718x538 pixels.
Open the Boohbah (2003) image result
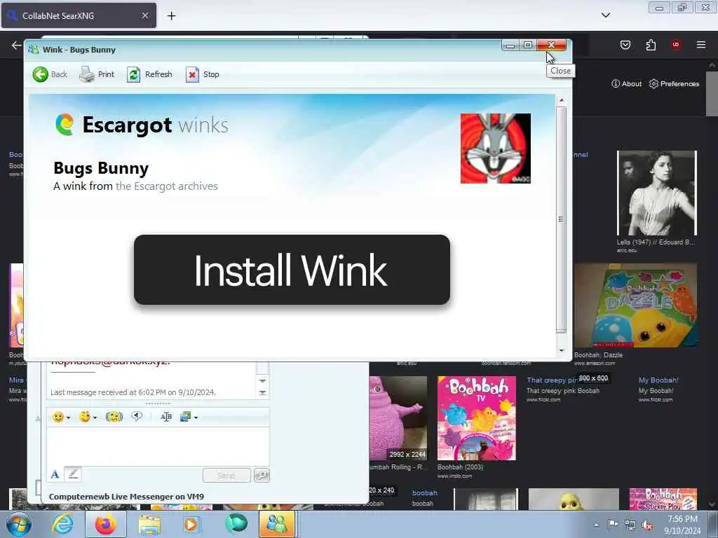477,418
